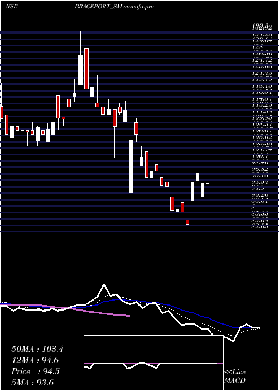The image size is (279, 391).
Task: Click the NSE exchange label
Action: point(12,7)
